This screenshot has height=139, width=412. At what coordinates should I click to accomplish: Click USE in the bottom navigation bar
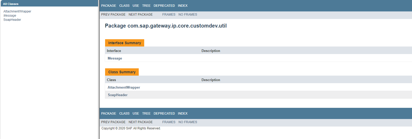(x=136, y=114)
